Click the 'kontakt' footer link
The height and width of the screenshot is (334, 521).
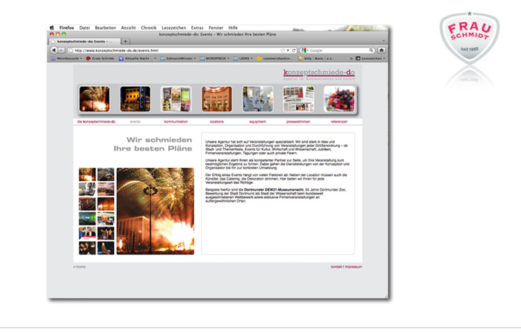[x=336, y=266]
